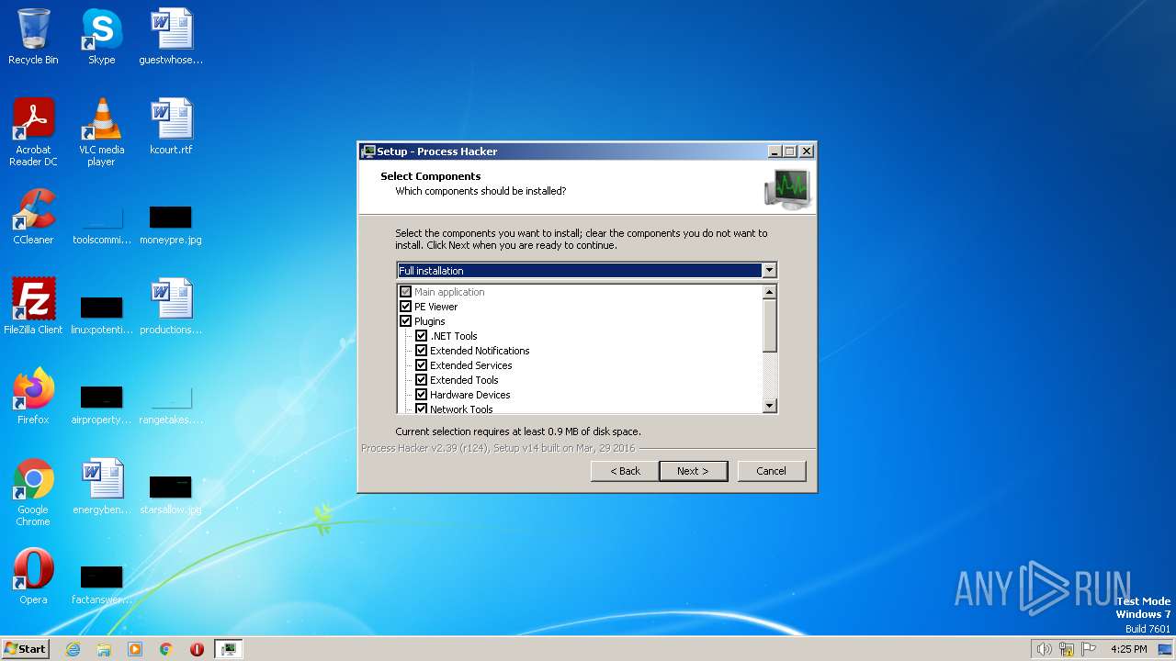Click the Opera taskbar icon
Screen dimensions: 1176x661
tap(197, 649)
